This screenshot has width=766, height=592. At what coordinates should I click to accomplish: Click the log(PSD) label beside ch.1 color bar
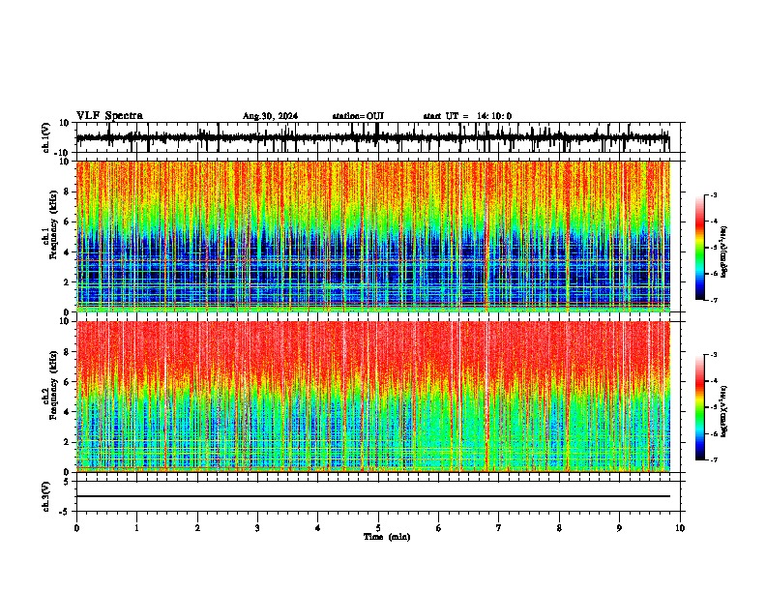click(x=723, y=252)
